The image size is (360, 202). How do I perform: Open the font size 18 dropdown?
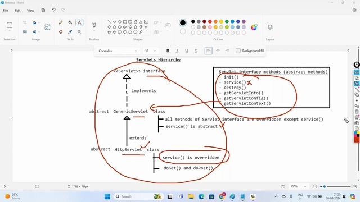point(150,51)
